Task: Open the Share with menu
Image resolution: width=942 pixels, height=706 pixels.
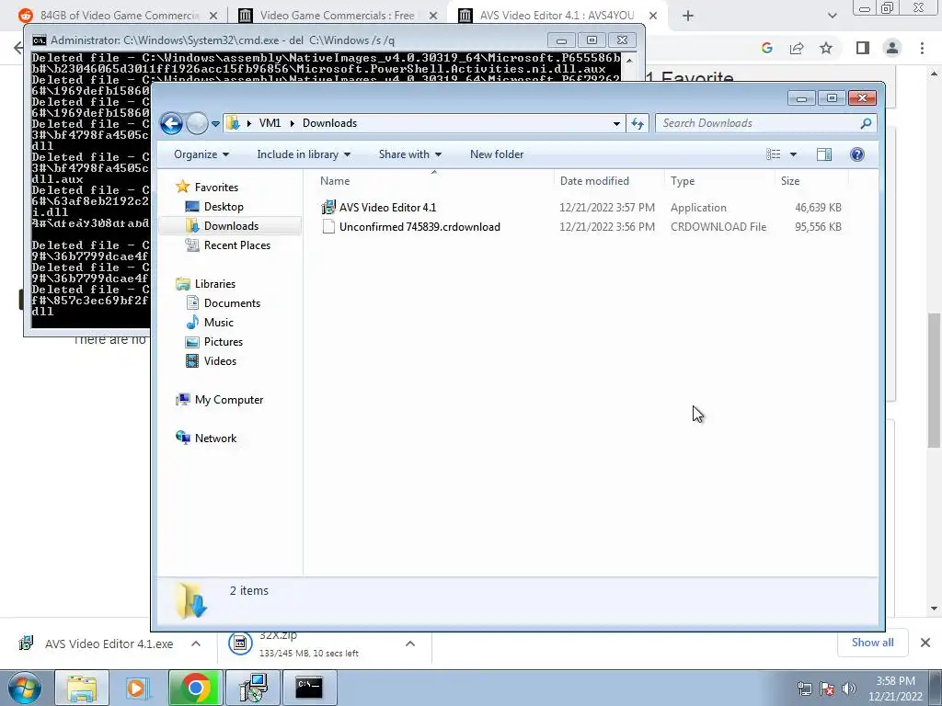Action: (410, 154)
